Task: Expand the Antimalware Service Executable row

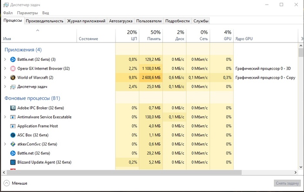Action: (x=5, y=117)
